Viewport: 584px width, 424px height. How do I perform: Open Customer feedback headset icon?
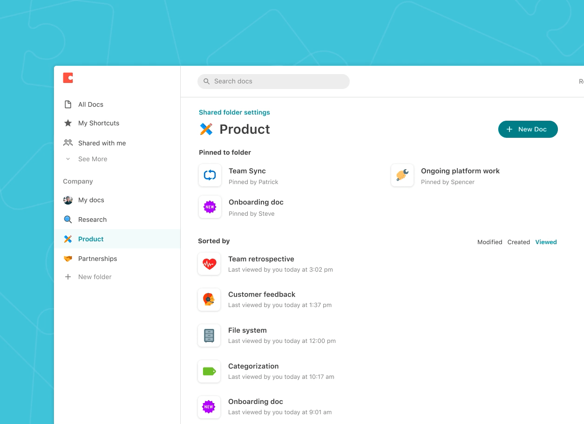(x=209, y=300)
